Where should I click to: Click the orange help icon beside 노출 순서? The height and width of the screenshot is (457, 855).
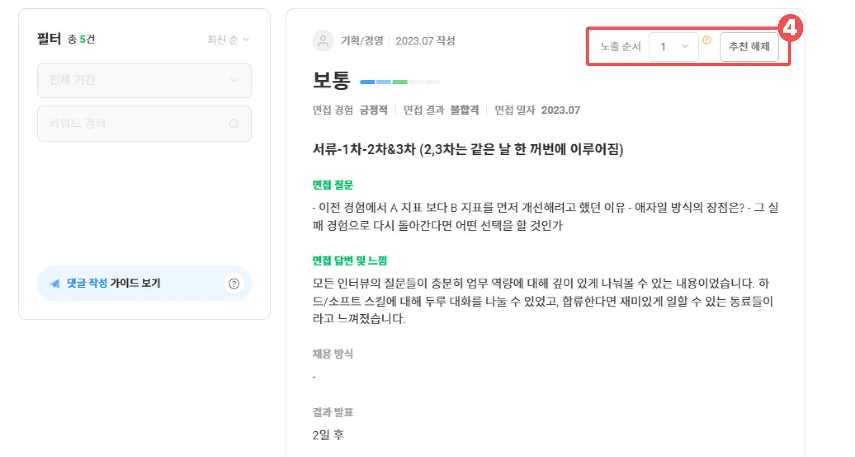click(706, 40)
